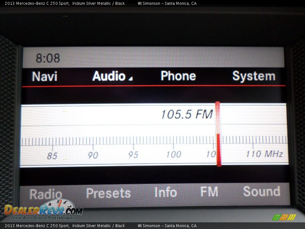This screenshot has width=305, height=229.
Task: Show station Info
Action: pyautogui.click(x=166, y=192)
